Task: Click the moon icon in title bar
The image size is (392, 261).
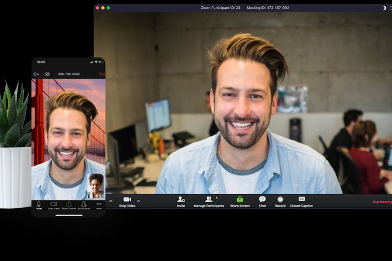Action: pos(385,8)
